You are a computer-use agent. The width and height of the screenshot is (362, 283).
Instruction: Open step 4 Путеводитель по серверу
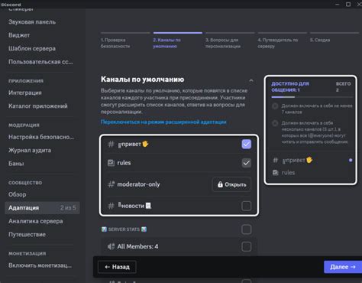pyautogui.click(x=282, y=41)
